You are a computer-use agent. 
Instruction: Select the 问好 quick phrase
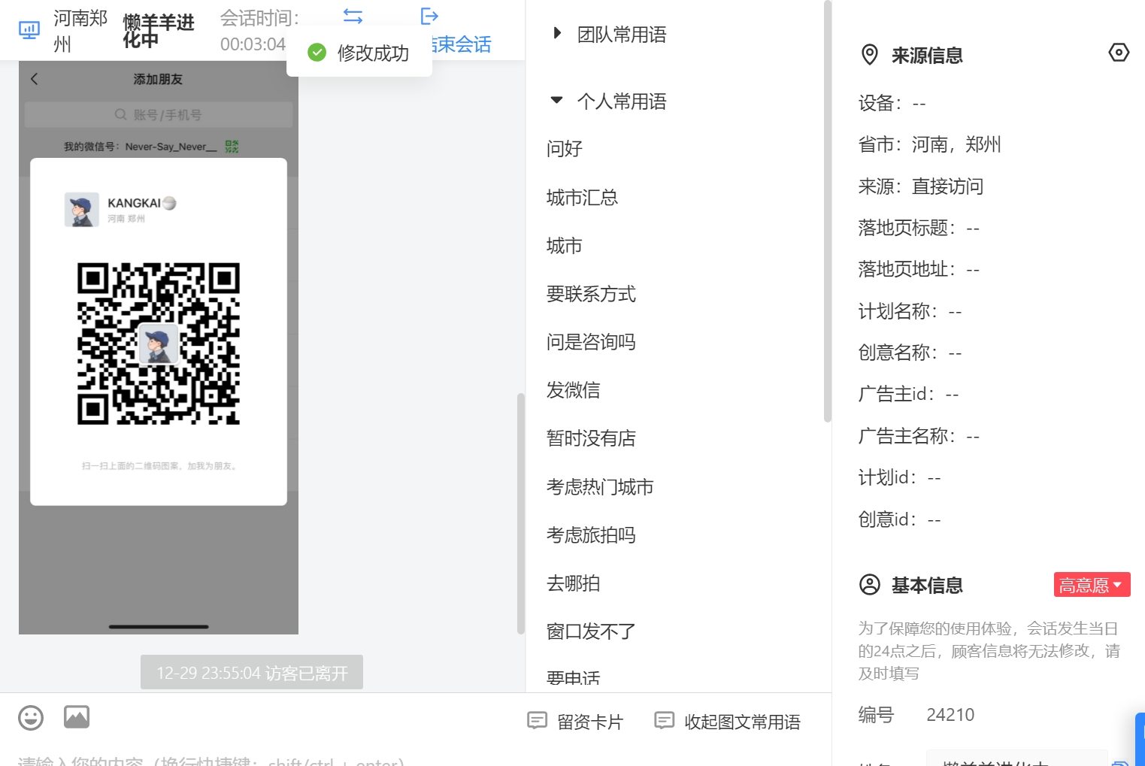[x=565, y=149]
